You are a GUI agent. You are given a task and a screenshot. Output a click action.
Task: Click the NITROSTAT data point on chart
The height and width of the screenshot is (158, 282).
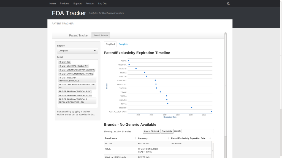pyautogui.click(x=156, y=84)
